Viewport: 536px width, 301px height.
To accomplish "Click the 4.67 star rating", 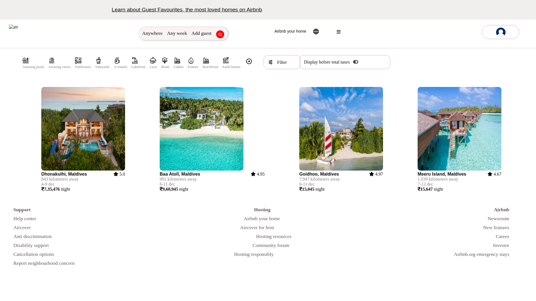I will (x=494, y=174).
